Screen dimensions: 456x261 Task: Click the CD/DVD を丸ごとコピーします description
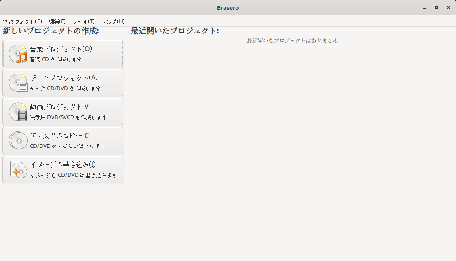(x=67, y=146)
